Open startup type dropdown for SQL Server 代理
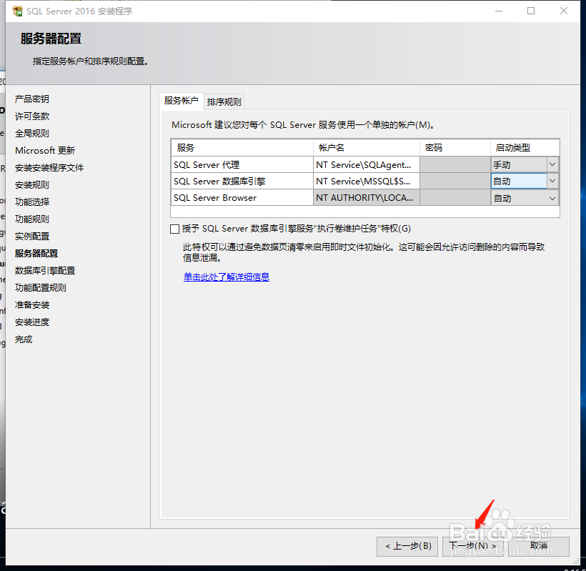 pyautogui.click(x=552, y=164)
